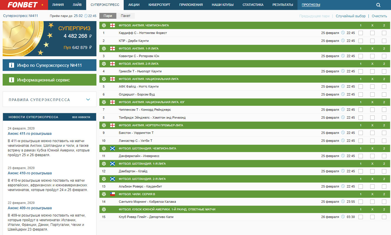Viewport: 391px width, 235px height.
Task: Click the football icon on the Англия Национальная лига header
Action: (x=104, y=79)
